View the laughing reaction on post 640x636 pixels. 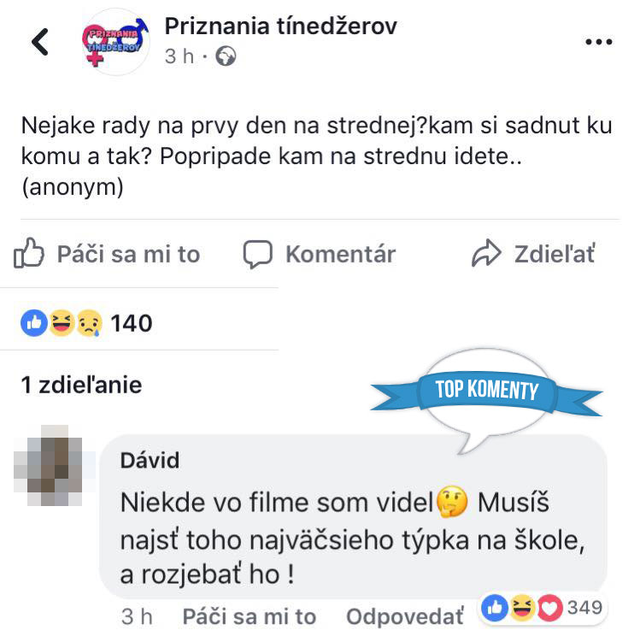click(x=62, y=323)
